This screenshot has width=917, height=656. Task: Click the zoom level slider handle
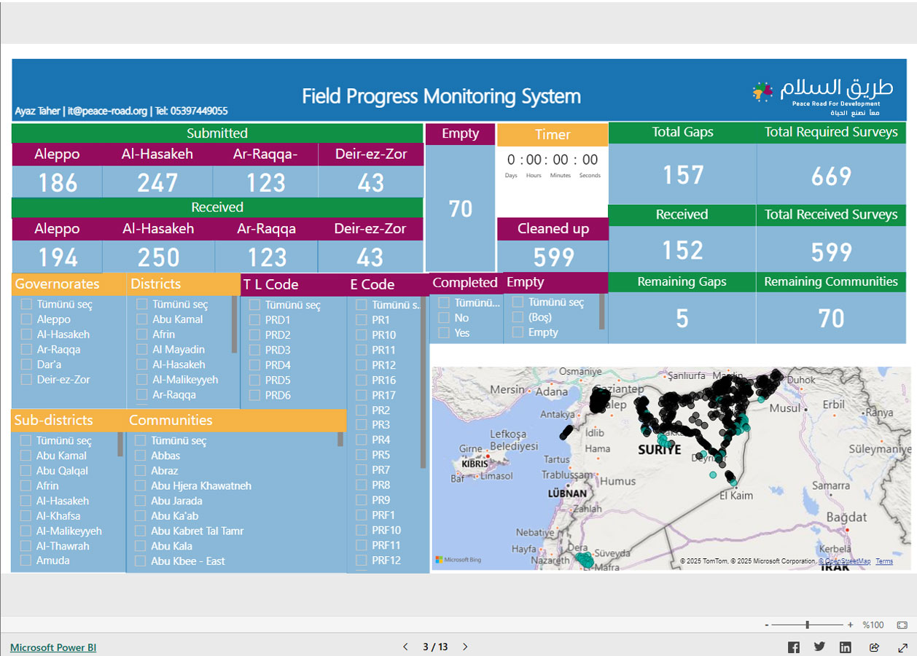pos(808,625)
